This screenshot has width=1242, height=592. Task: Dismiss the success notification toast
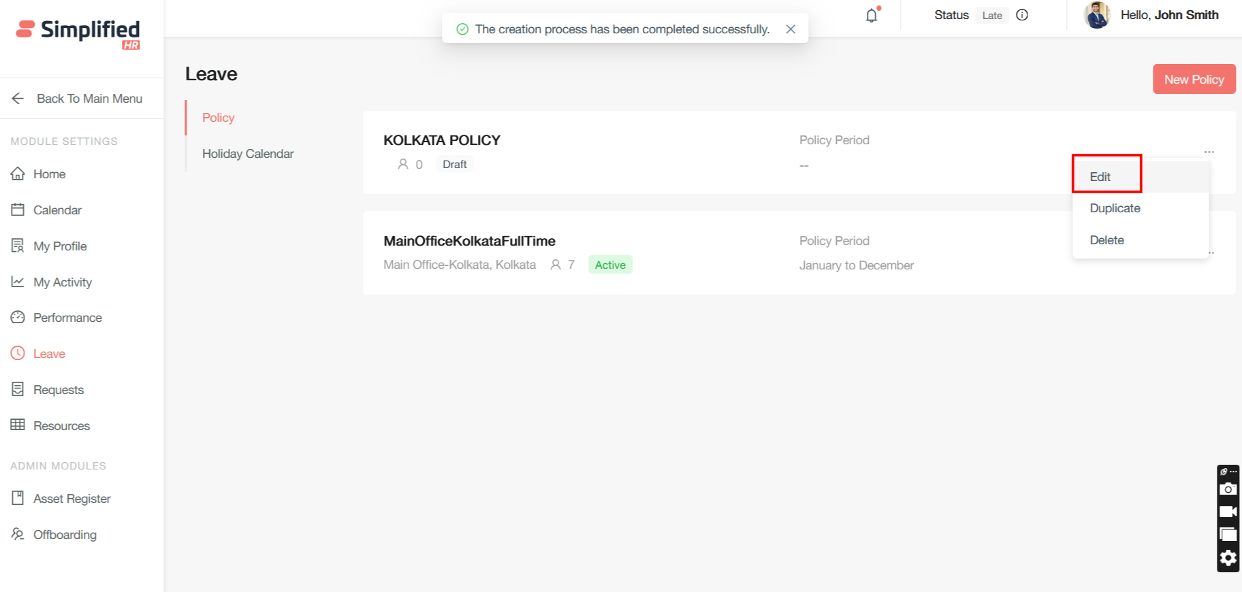pos(791,29)
